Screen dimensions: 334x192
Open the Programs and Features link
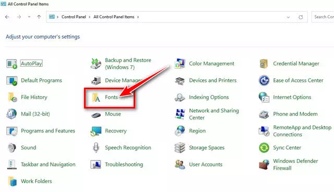[x=48, y=131]
